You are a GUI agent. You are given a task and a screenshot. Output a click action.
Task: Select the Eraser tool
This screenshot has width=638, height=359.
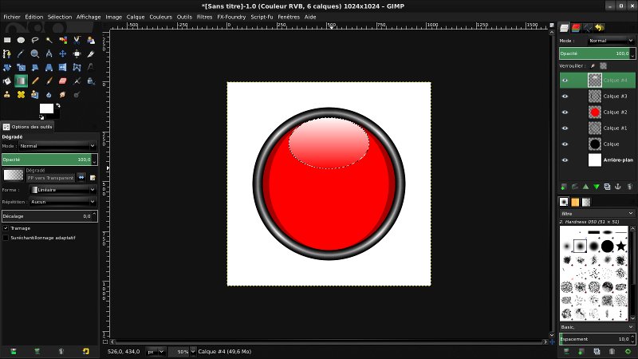[63, 81]
